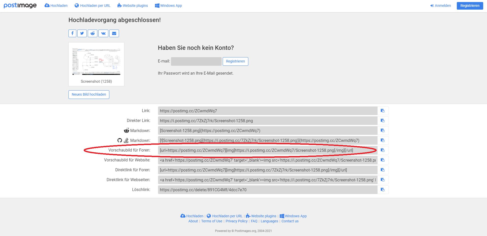Screen dimensions: 487x236
Task: Select the Direktlink für Foren text field
Action: tap(268, 170)
